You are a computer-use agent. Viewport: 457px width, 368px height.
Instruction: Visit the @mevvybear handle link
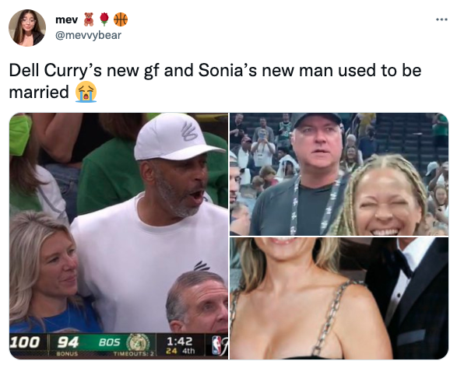tap(88, 35)
